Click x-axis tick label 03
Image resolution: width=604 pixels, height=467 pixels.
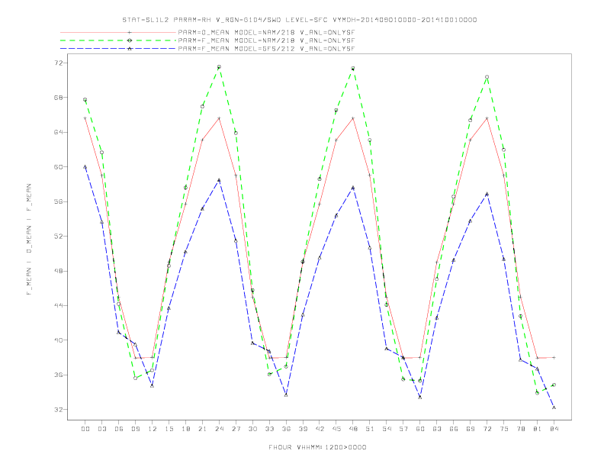[x=101, y=429]
